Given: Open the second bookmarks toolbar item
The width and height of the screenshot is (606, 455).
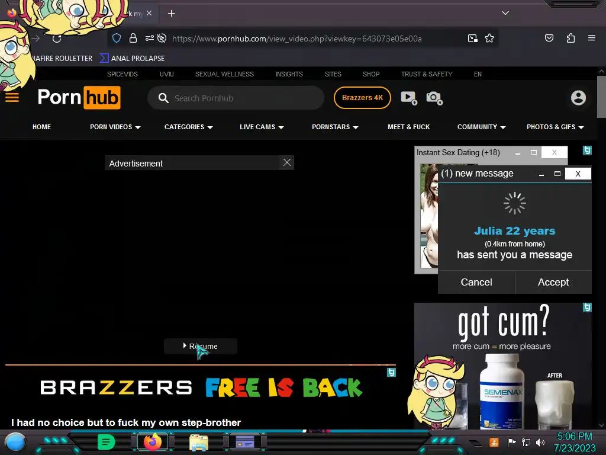Looking at the screenshot, I should [x=133, y=58].
